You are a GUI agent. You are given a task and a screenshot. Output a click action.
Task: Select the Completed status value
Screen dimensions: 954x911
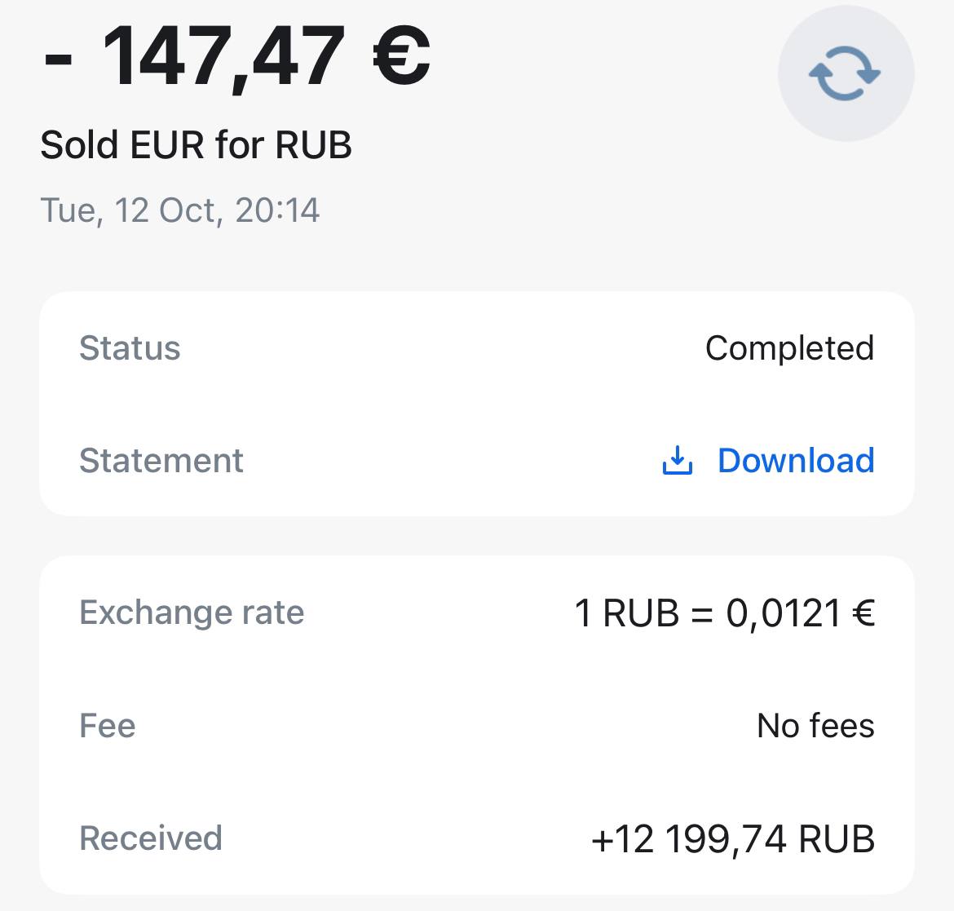point(790,348)
